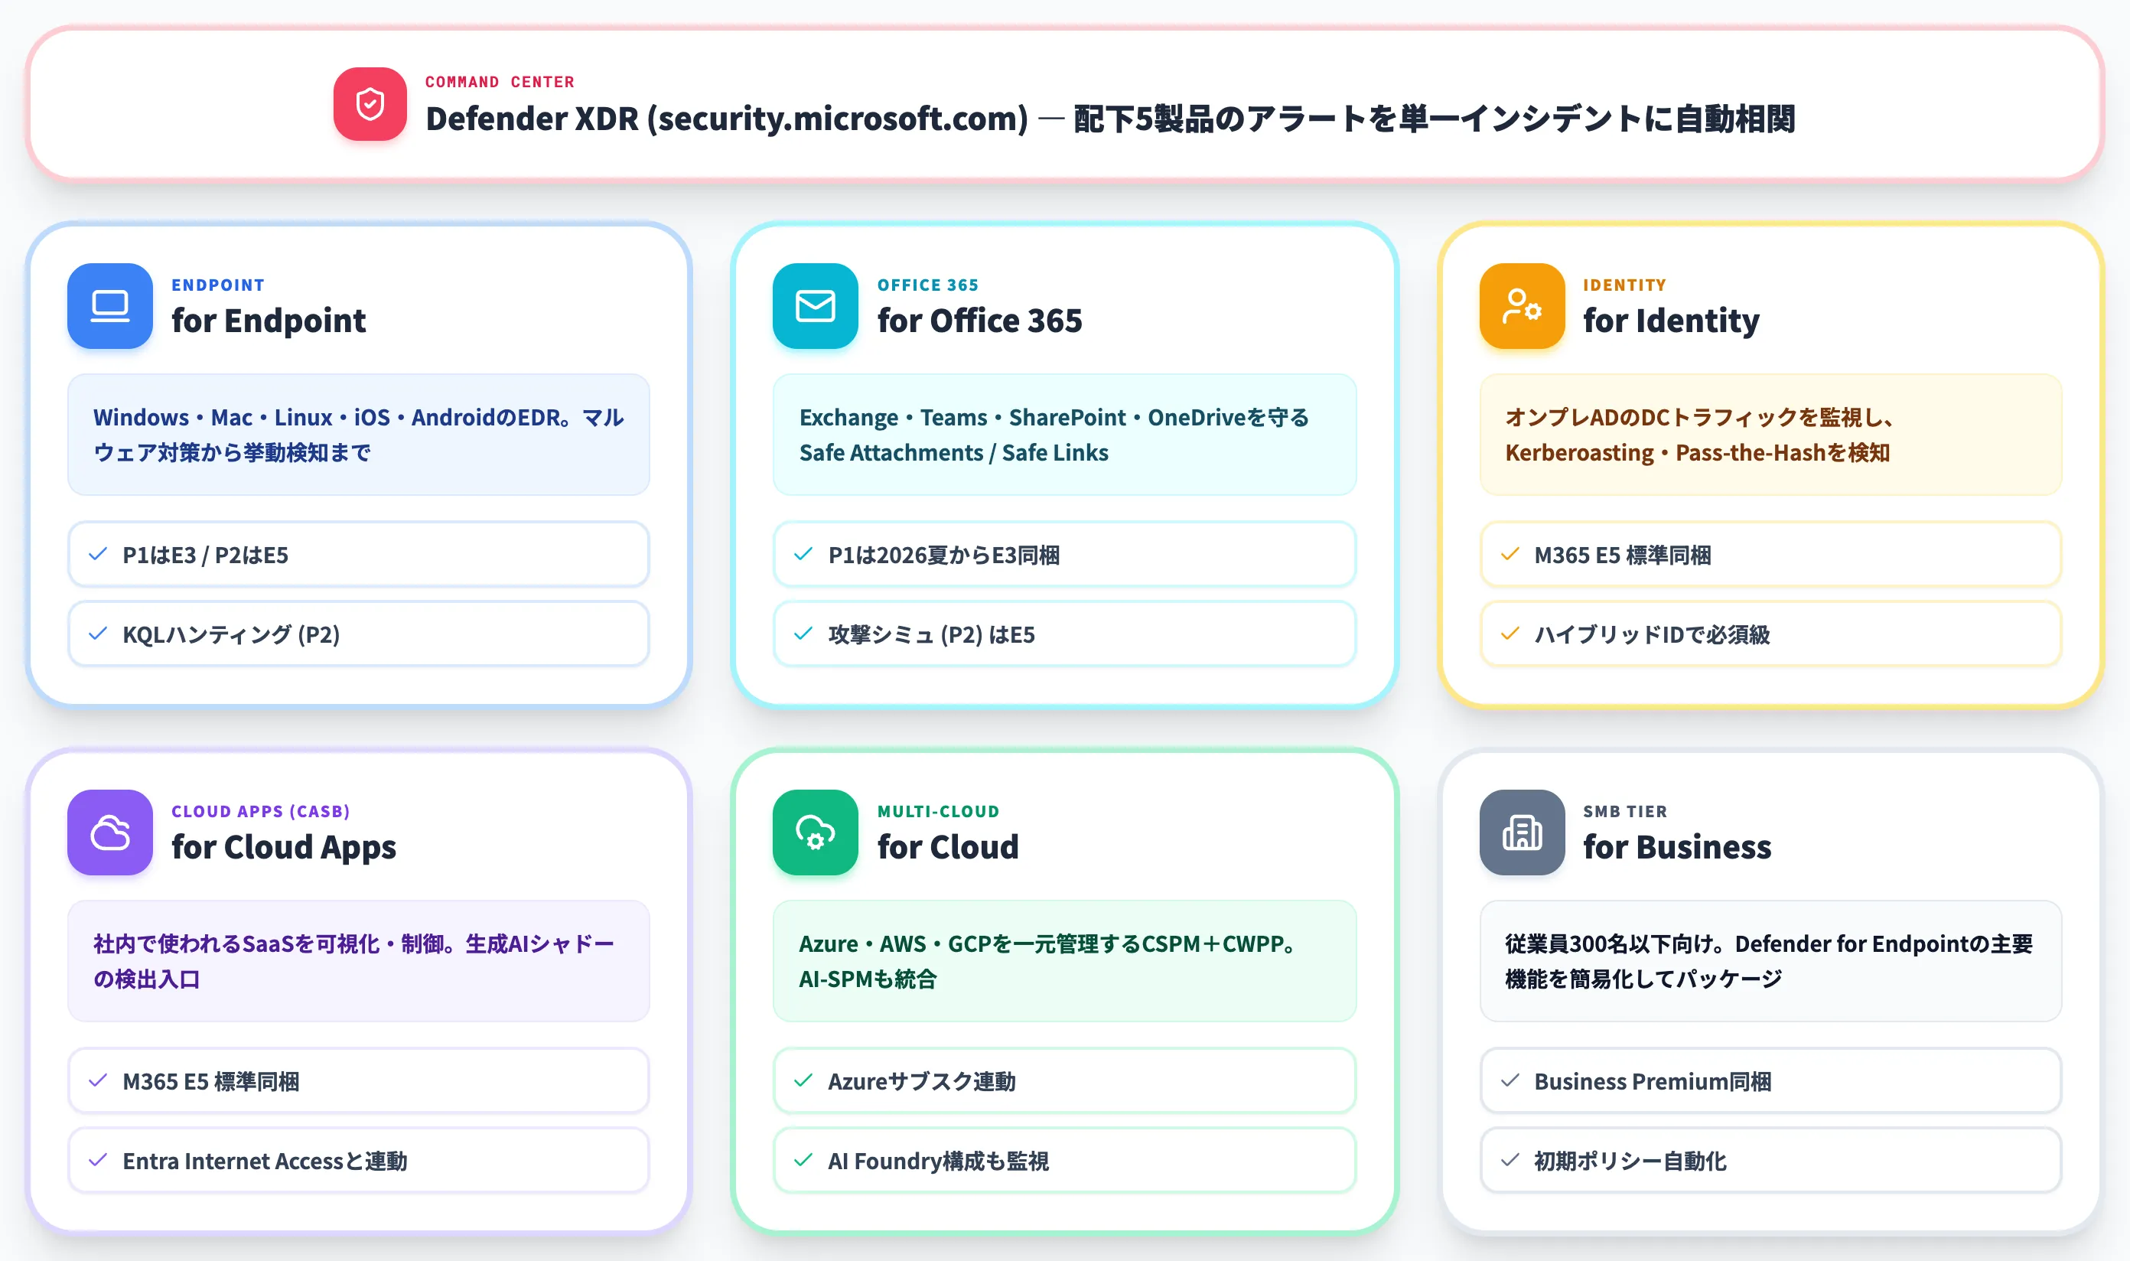The height and width of the screenshot is (1261, 2130).
Task: Click the Defender XDR command center title
Action: click(x=1109, y=119)
